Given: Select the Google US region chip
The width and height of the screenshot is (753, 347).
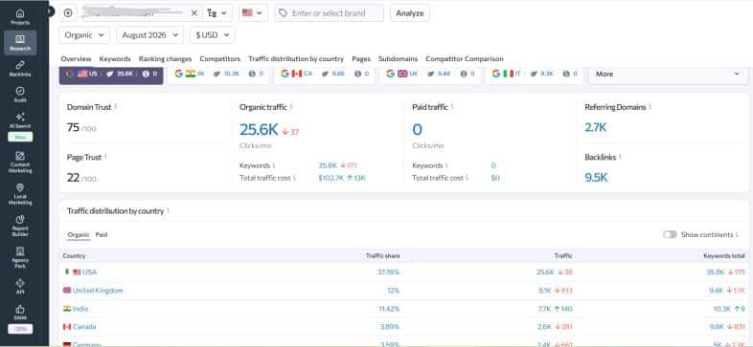Looking at the screenshot, I should pyautogui.click(x=111, y=75).
